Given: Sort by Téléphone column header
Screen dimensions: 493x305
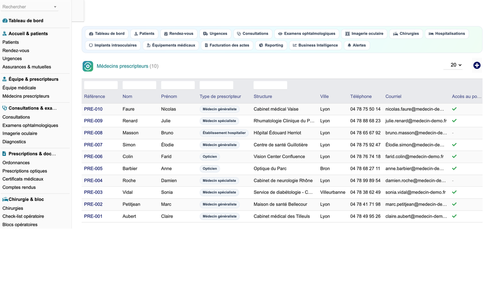Looking at the screenshot, I should (x=361, y=96).
